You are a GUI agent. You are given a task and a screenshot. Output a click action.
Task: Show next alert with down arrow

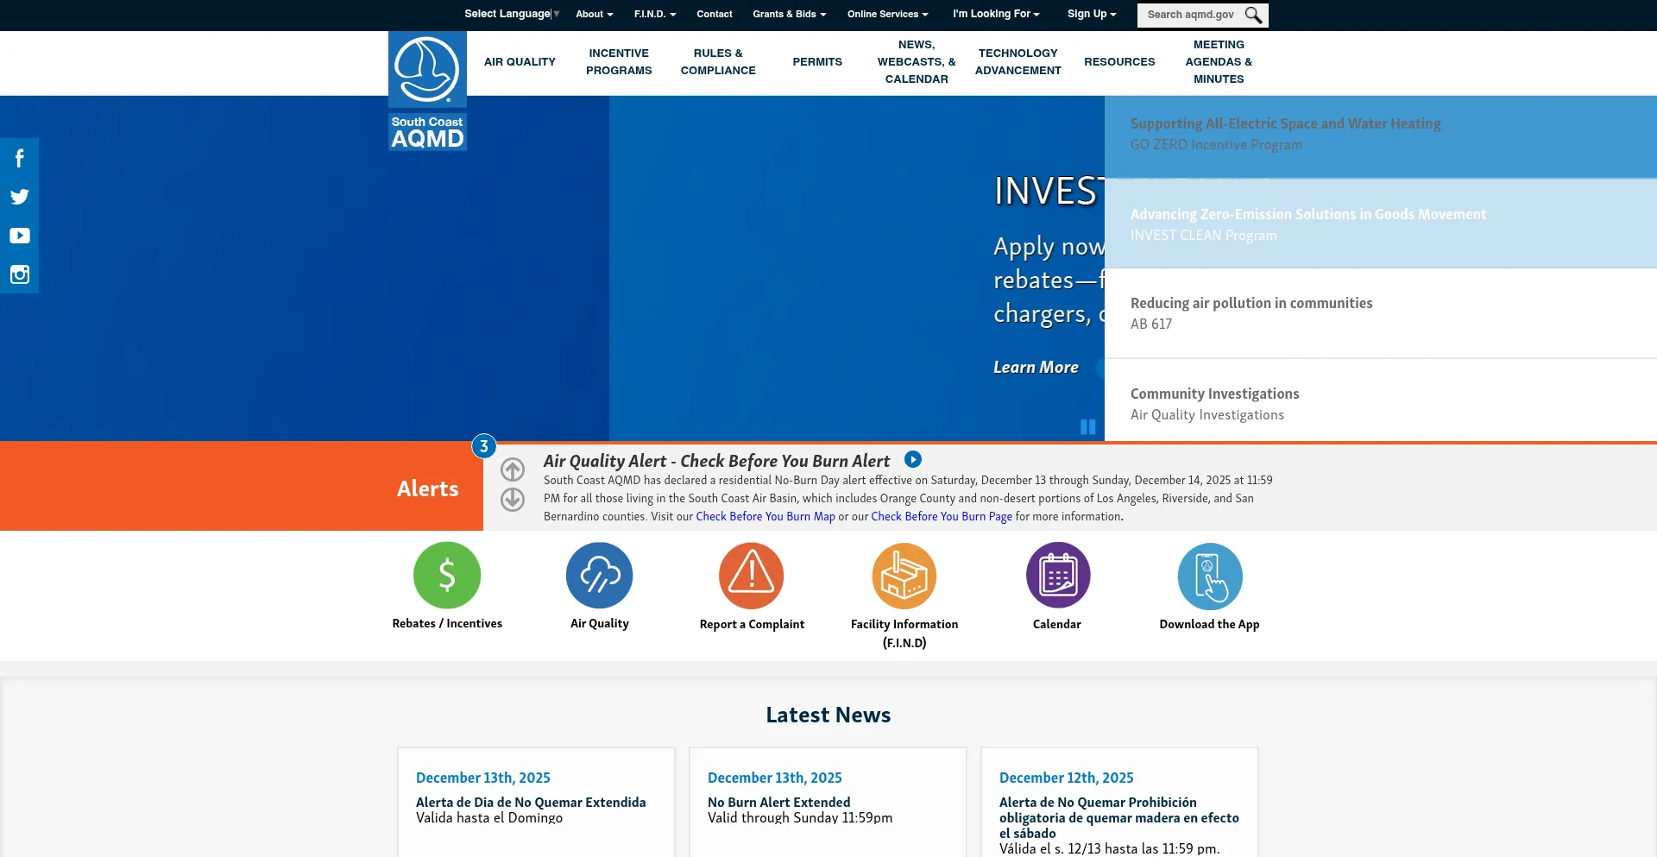[513, 500]
